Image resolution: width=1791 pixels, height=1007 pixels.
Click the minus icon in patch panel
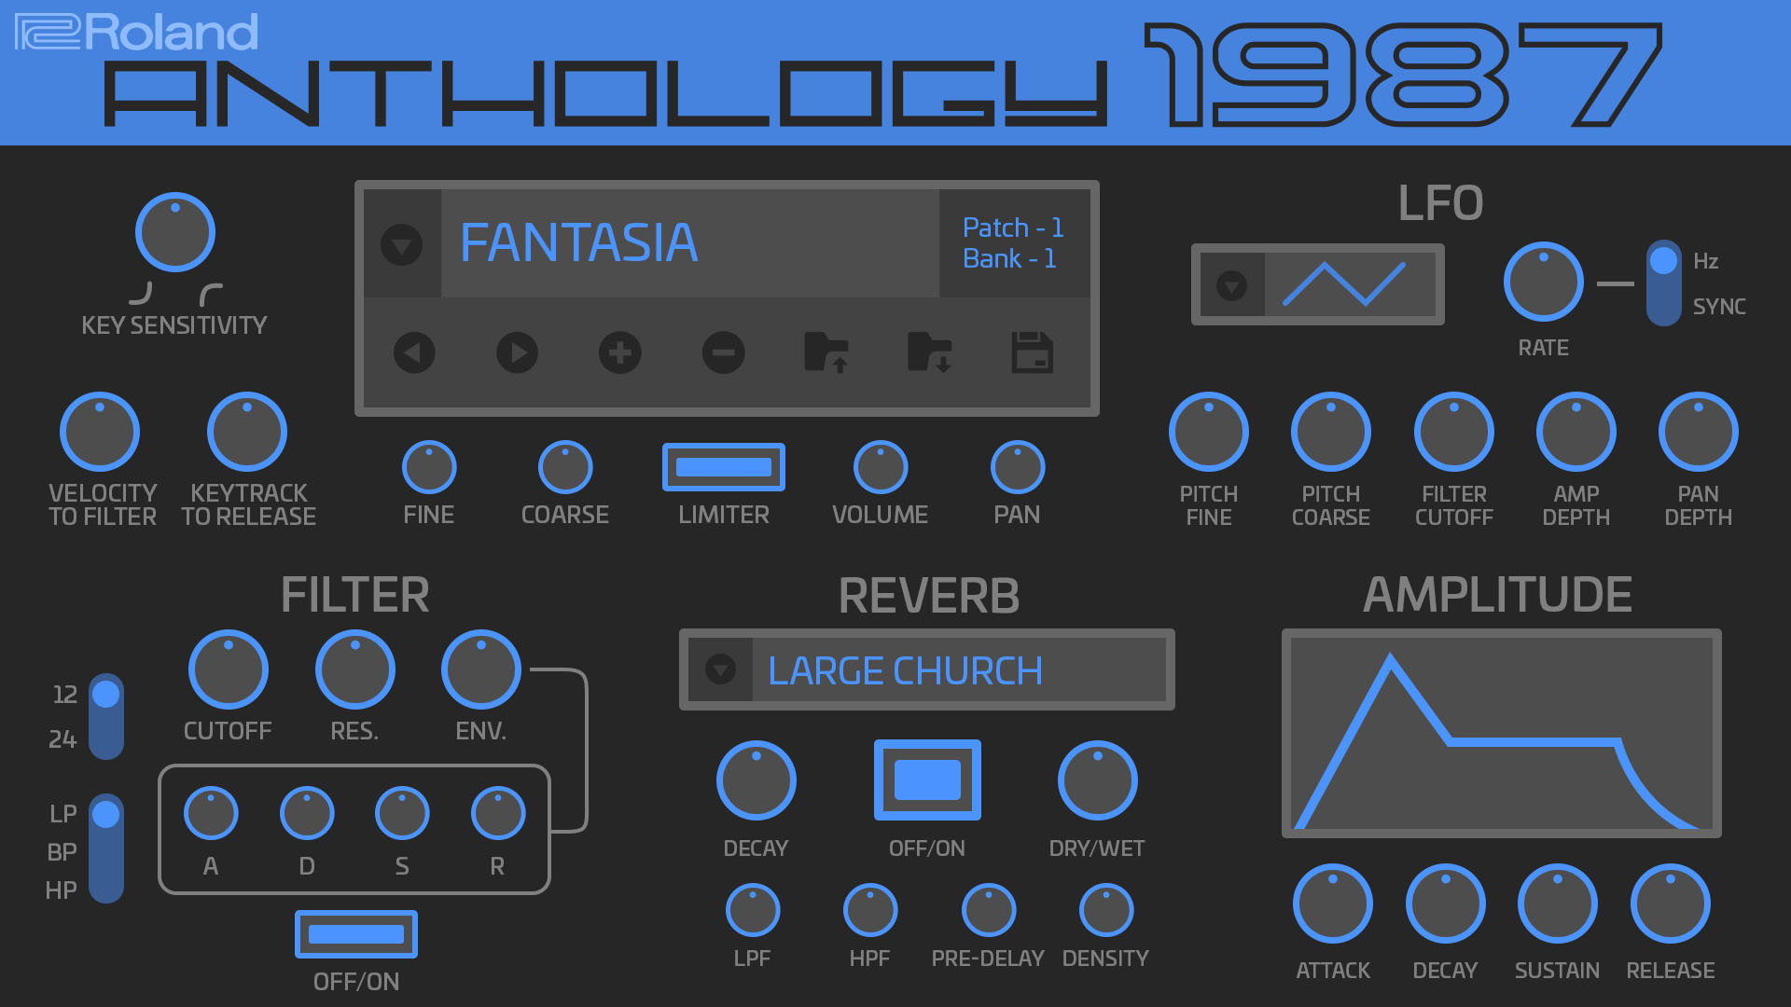coord(723,353)
